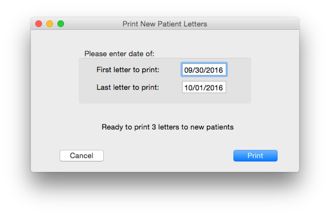
Task: Close the Print New Patient Letters window
Action: pos(39,24)
